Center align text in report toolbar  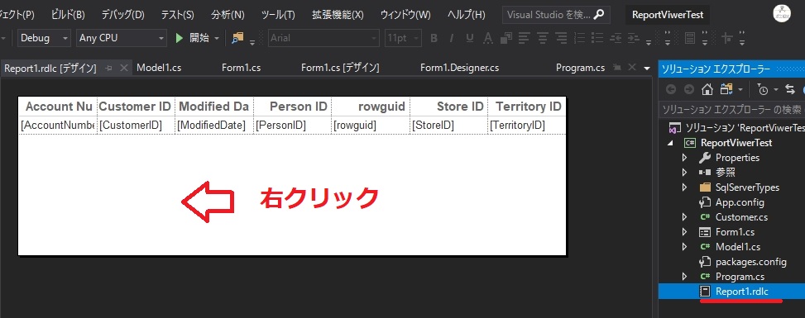543,38
